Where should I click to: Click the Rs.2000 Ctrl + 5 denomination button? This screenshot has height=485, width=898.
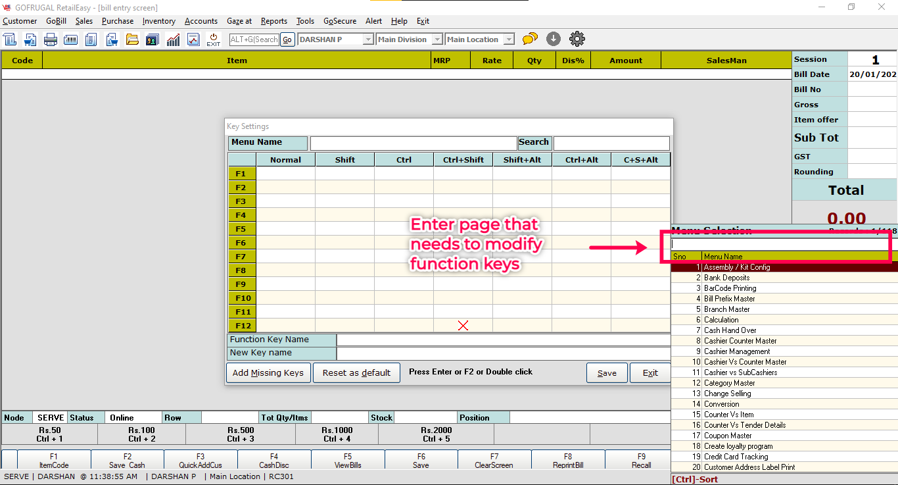coord(437,434)
